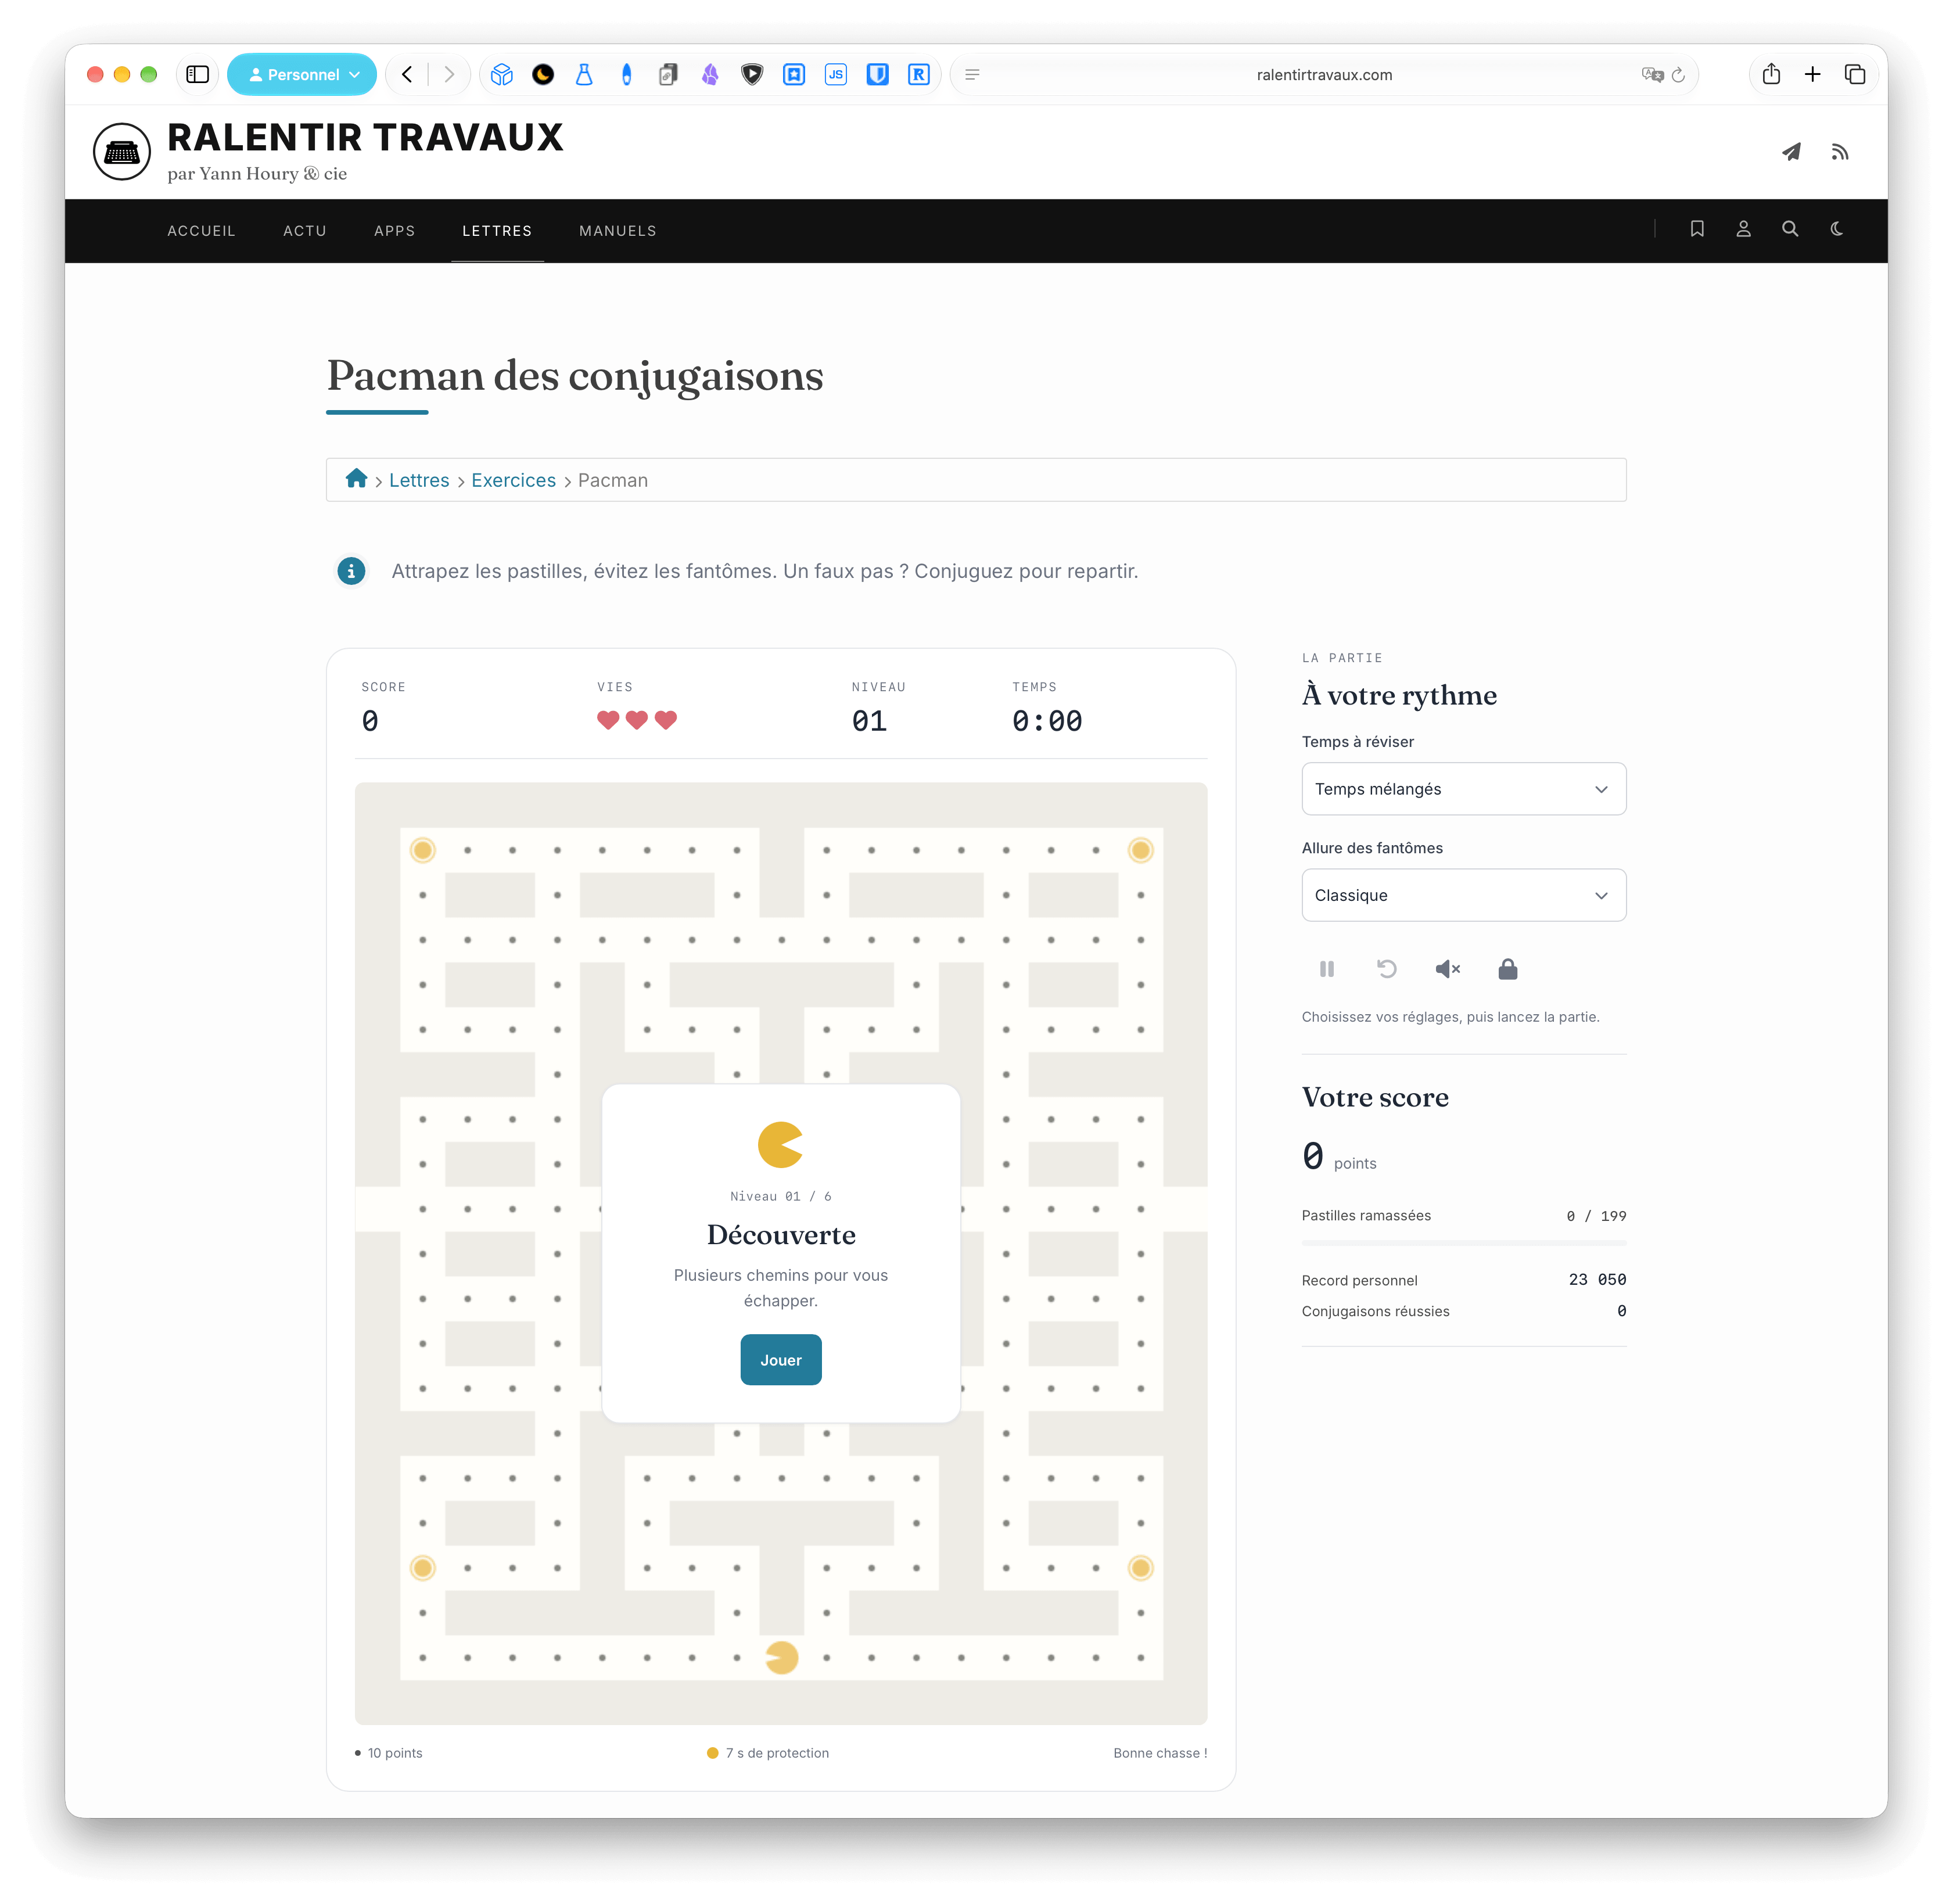Image resolution: width=1953 pixels, height=1904 pixels.
Task: Open the Temps mélangés dropdown
Action: point(1463,788)
